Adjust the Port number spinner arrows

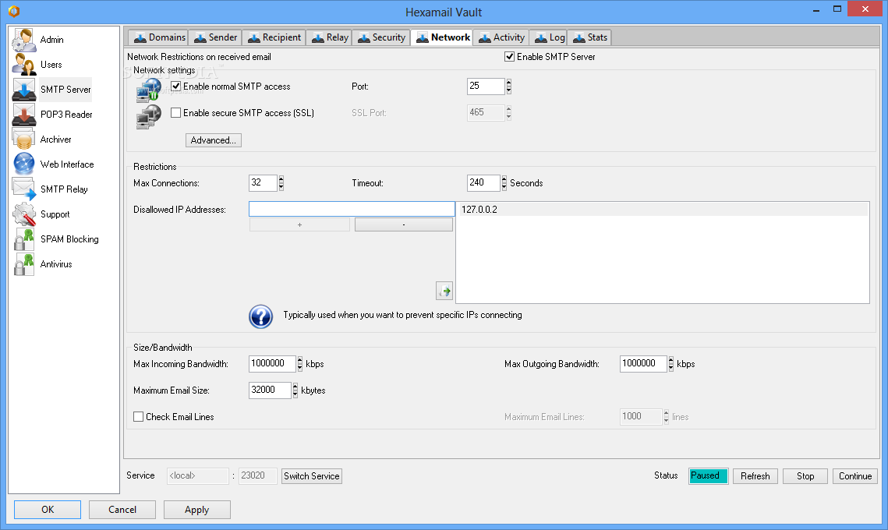(508, 86)
